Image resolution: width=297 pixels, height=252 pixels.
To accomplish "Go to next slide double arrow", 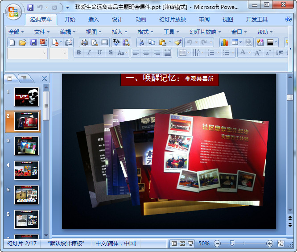I will click(x=290, y=225).
